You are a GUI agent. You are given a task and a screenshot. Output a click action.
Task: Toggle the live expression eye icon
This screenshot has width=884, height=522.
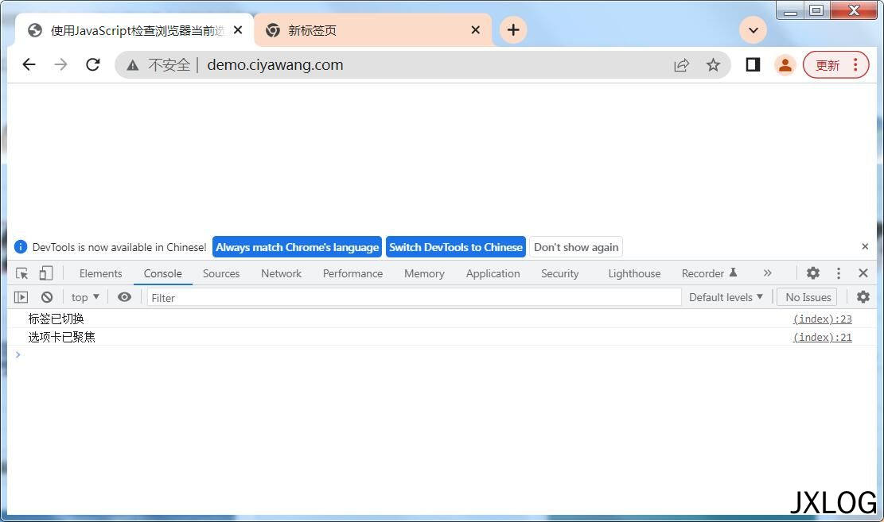click(x=124, y=297)
